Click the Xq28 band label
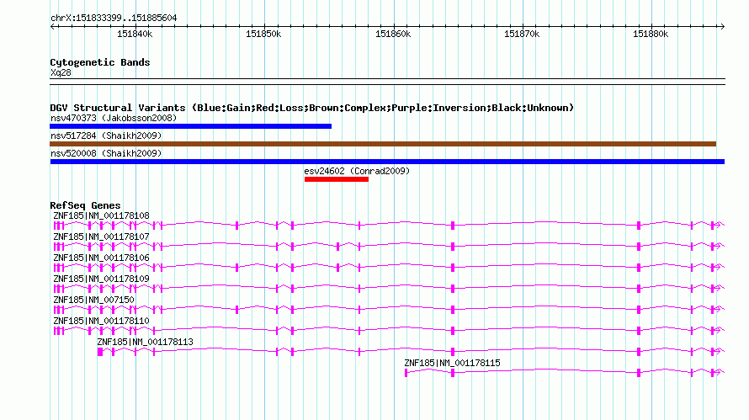This screenshot has height=420, width=749. point(61,72)
